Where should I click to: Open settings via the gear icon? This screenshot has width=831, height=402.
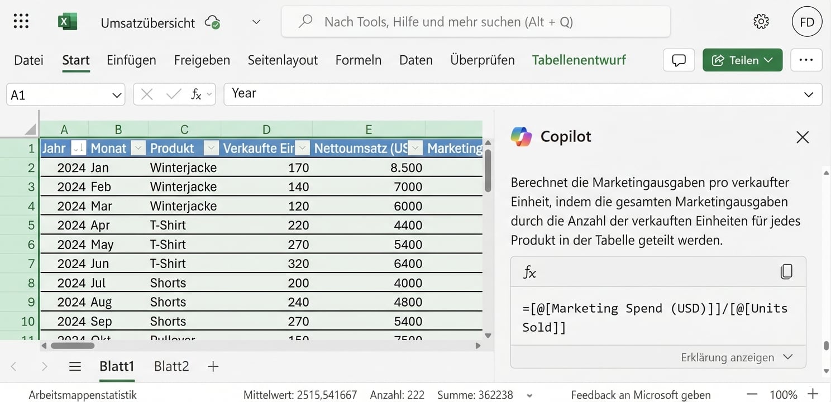coord(761,21)
